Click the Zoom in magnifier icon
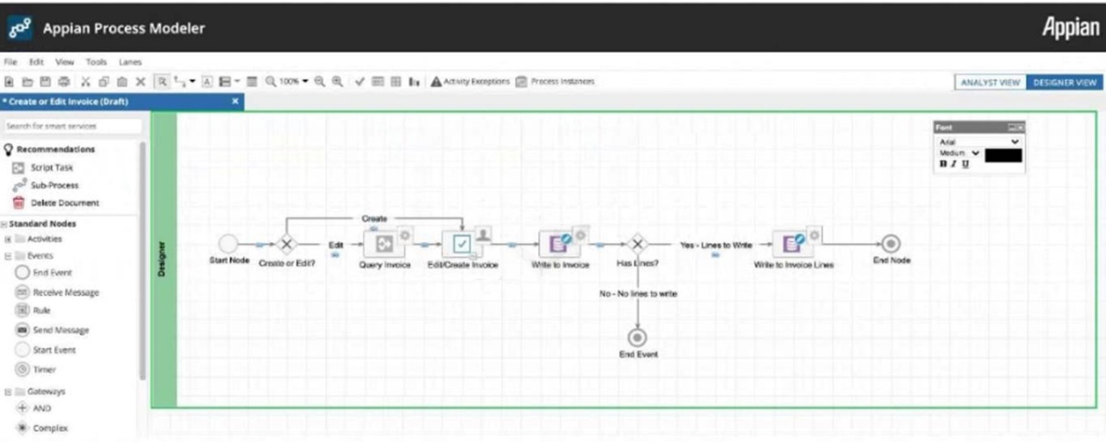Screen dimensions: 1106x442 pos(337,82)
